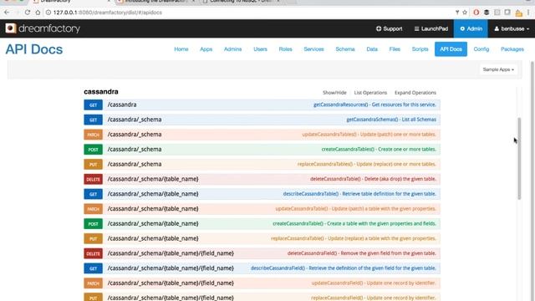Click Show/Hide for cassandra
Screen dimensions: 535x301
[334, 93]
